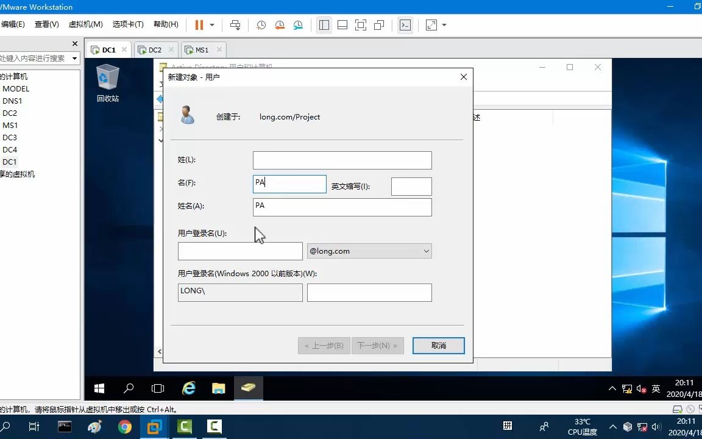This screenshot has width=702, height=439.
Task: Select MODEL in the library list
Action: pyautogui.click(x=16, y=88)
